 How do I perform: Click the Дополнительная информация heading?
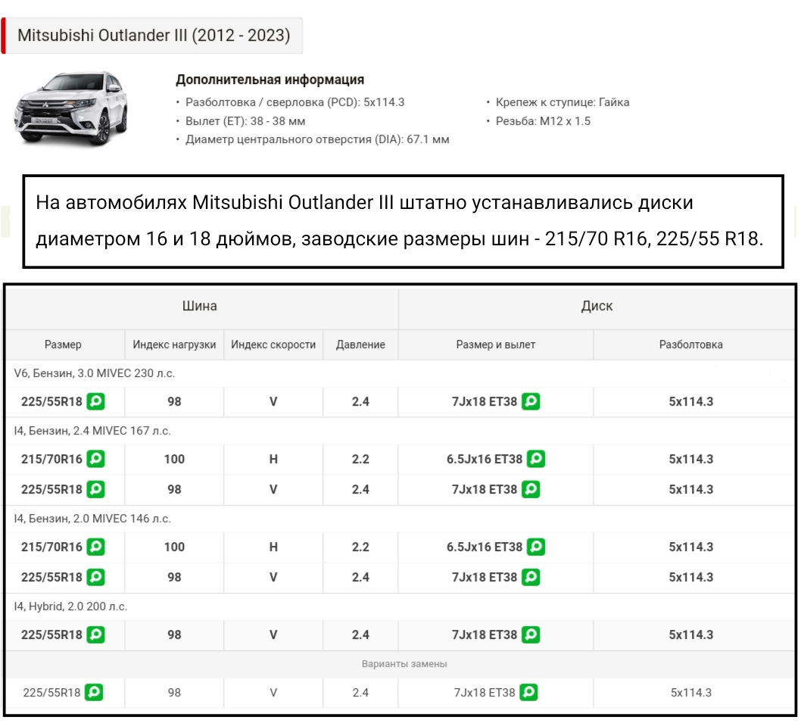pyautogui.click(x=270, y=79)
